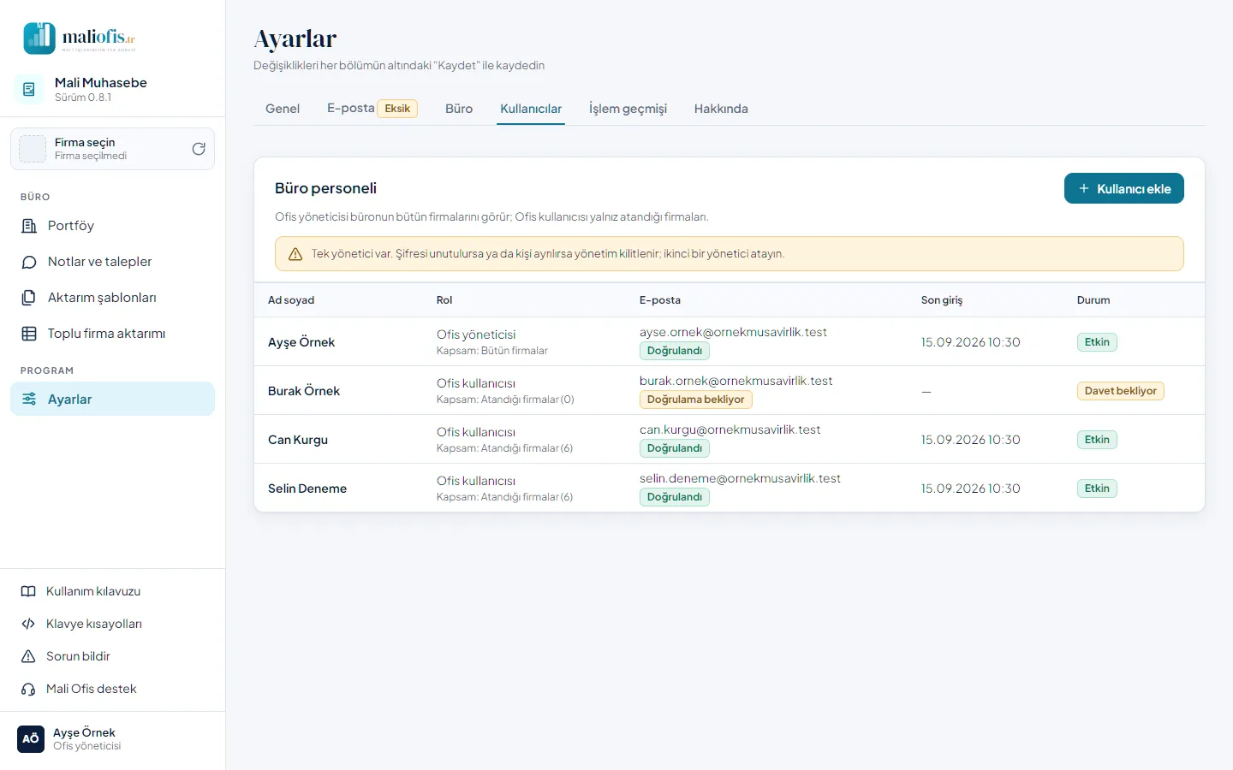Click the maliofis logo icon
Image resolution: width=1233 pixels, height=770 pixels.
point(39,38)
